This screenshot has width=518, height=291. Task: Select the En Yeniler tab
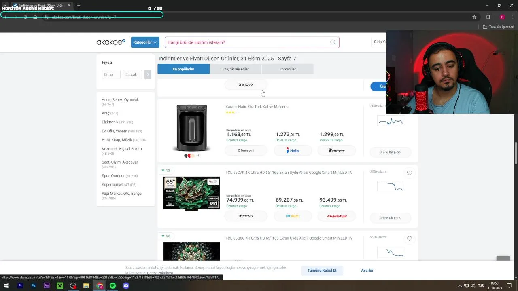[x=287, y=69]
